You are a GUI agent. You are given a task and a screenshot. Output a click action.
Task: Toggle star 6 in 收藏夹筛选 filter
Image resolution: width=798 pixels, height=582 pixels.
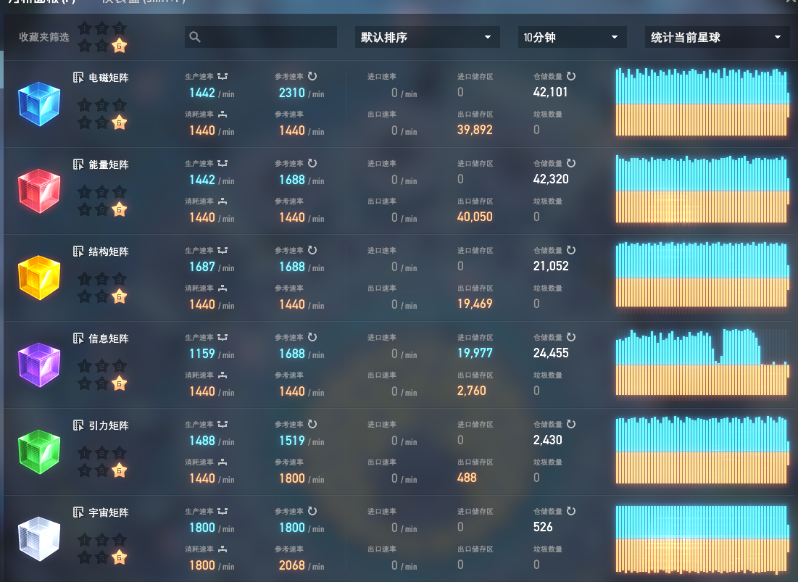tap(120, 46)
